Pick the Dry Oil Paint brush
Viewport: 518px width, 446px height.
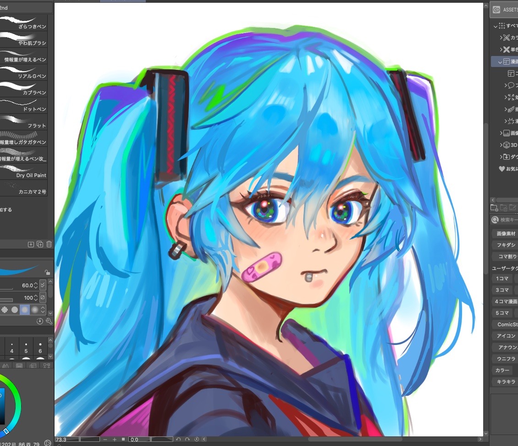point(24,171)
